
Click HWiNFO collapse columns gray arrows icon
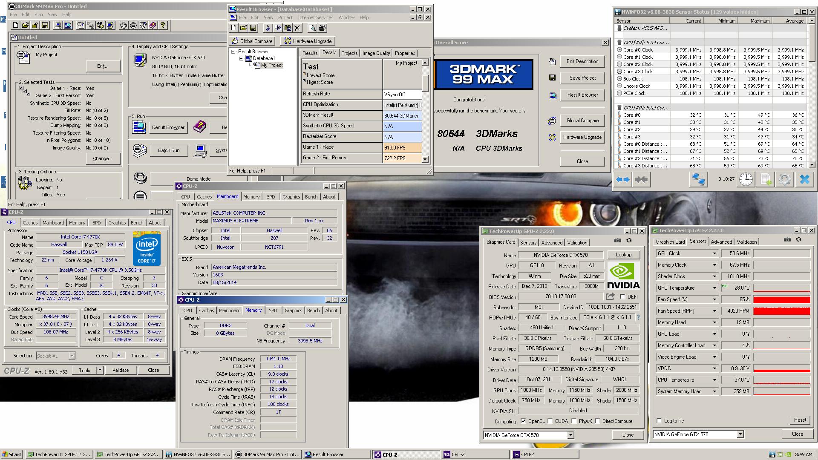coord(641,179)
